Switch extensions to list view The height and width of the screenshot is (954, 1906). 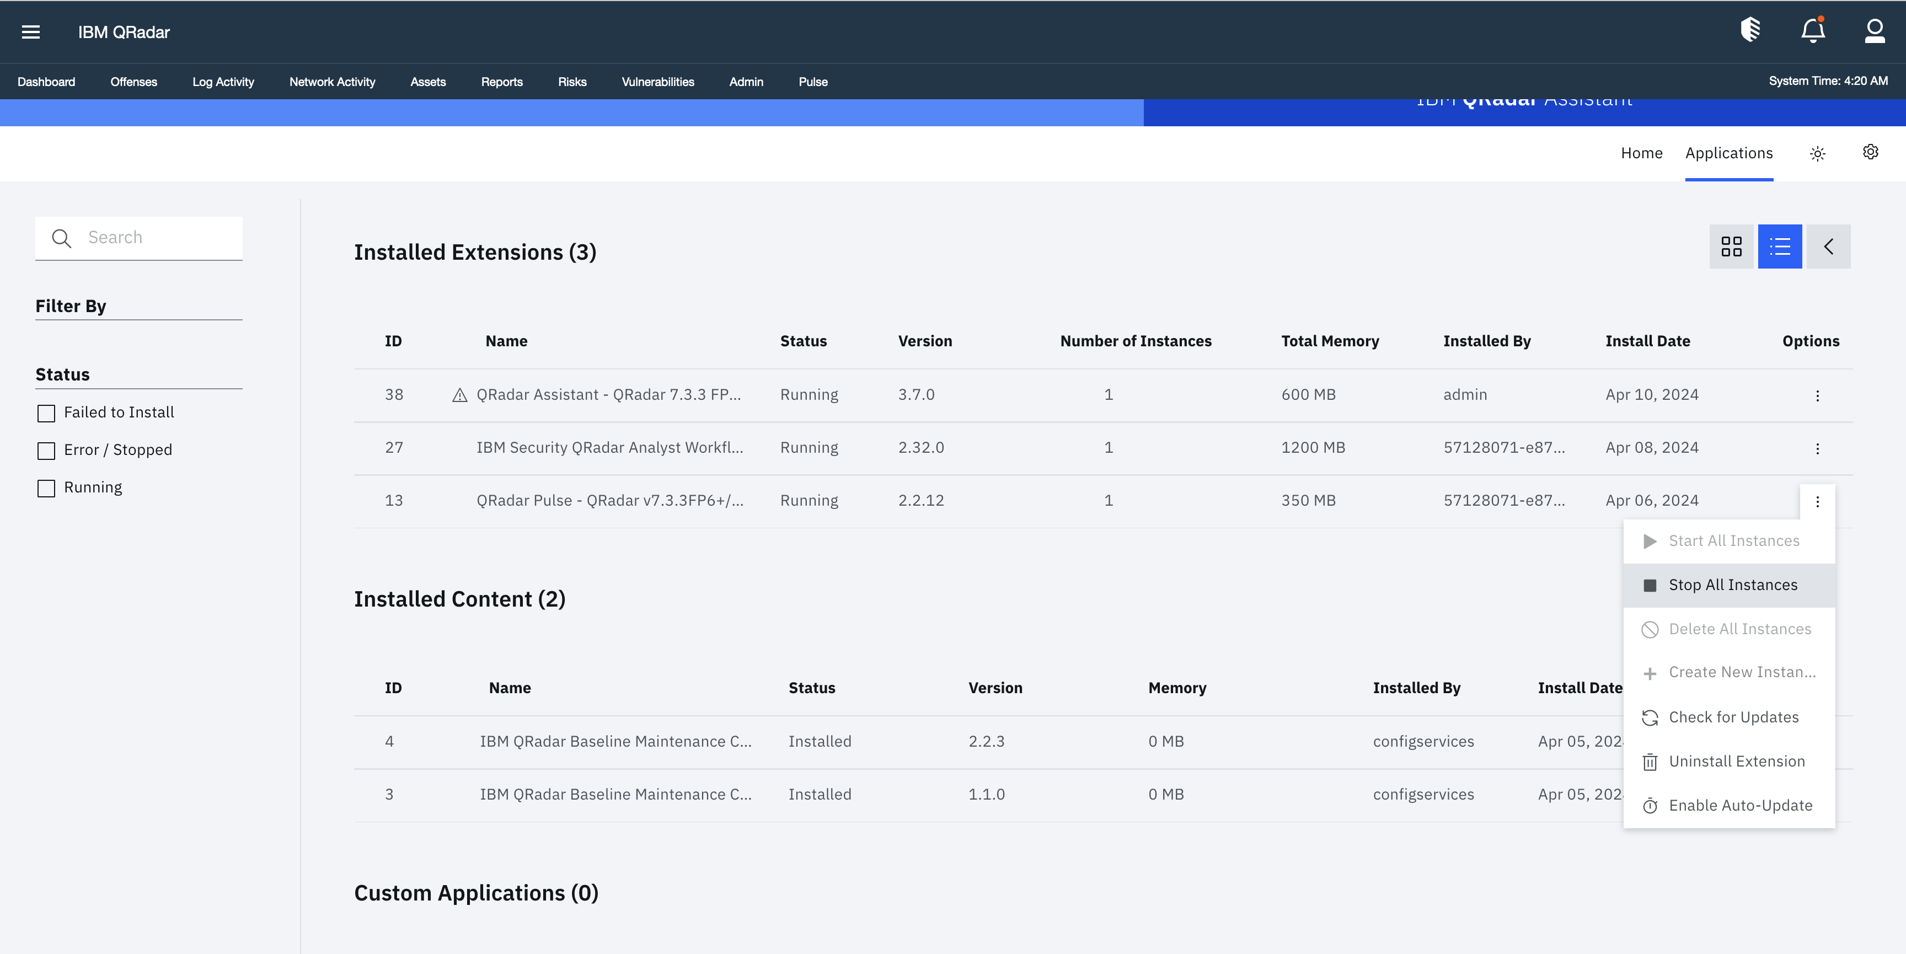[1780, 246]
